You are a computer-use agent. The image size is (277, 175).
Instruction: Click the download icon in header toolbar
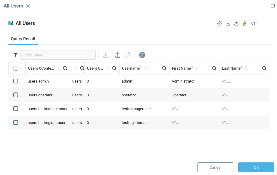(x=228, y=23)
